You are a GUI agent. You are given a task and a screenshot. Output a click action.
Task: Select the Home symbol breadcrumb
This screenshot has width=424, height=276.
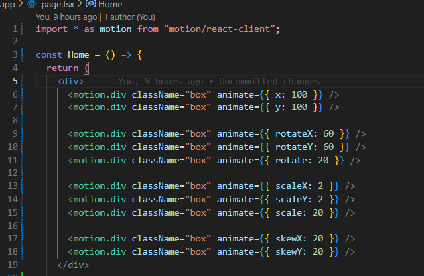point(110,5)
